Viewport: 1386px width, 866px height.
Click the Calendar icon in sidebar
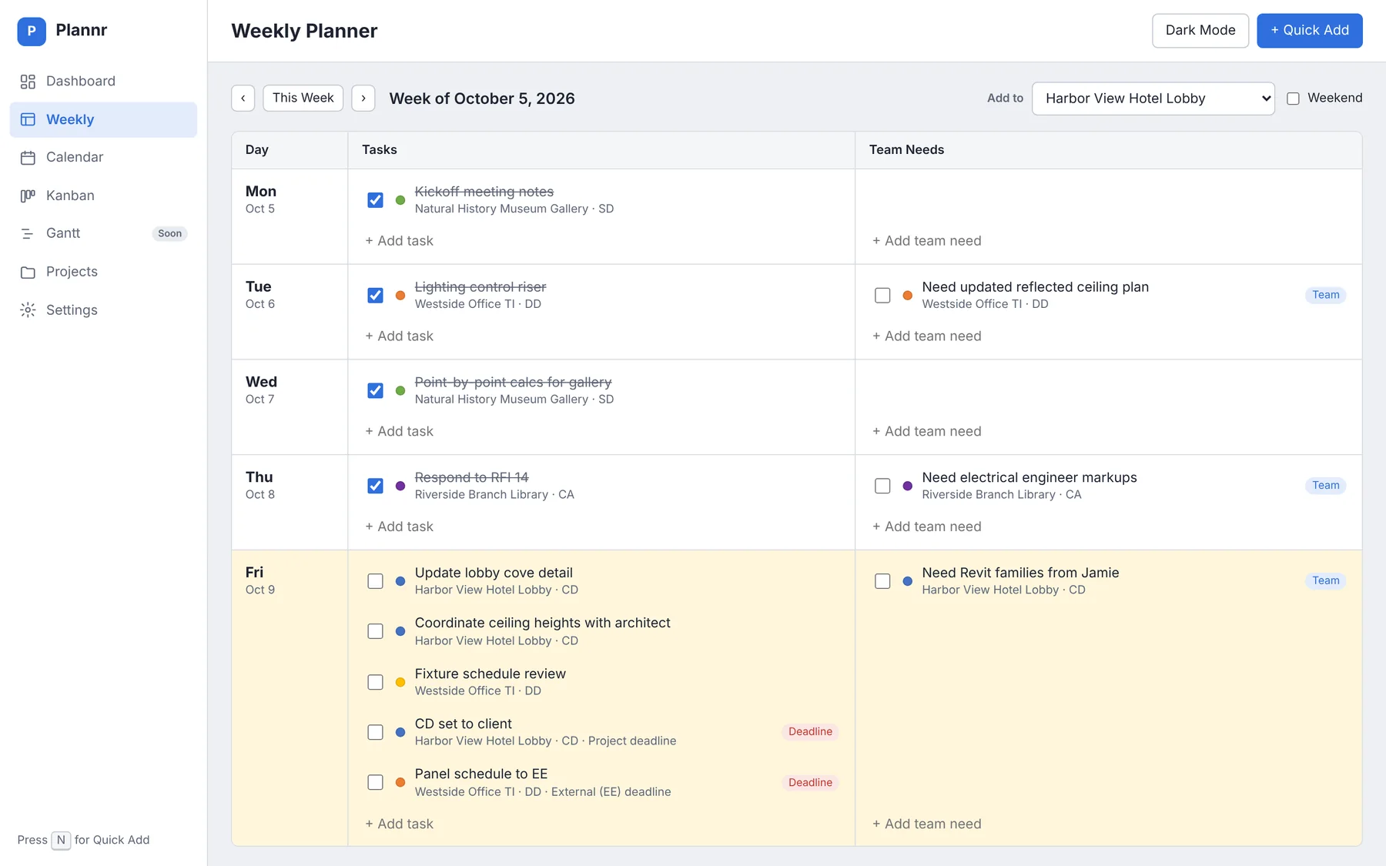click(x=28, y=158)
